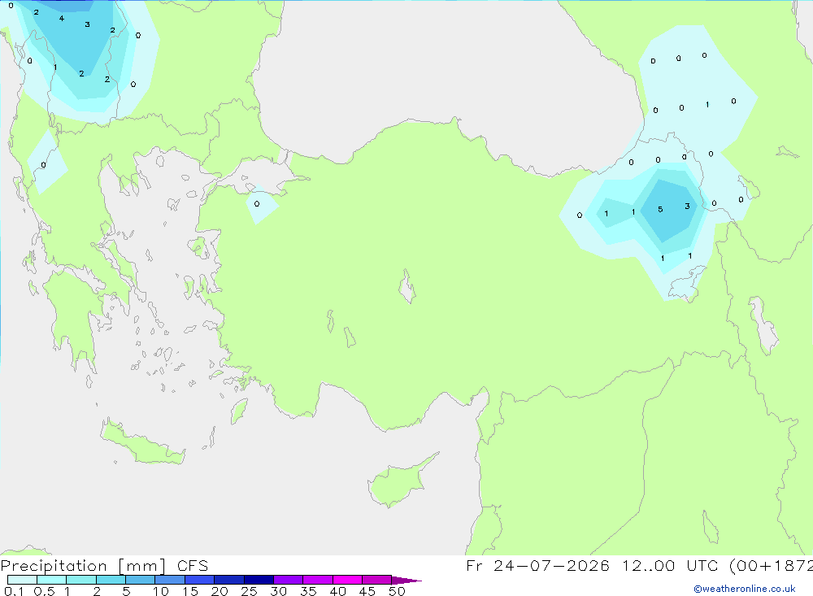Click the 15 legend scale label
This screenshot has height=596, width=813.
190,591
